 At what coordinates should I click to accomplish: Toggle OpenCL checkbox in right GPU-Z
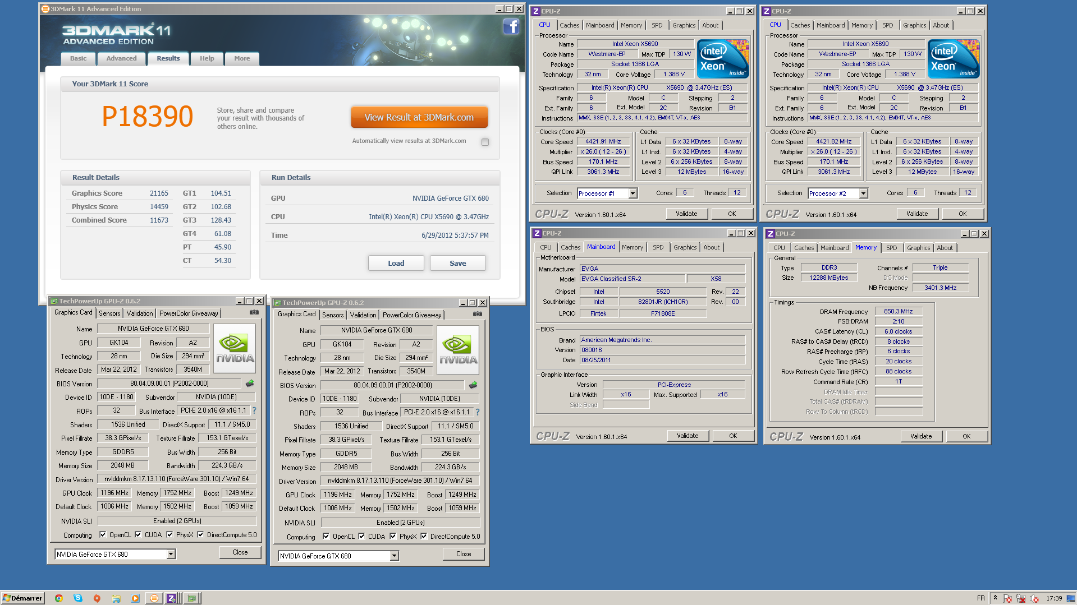pyautogui.click(x=326, y=536)
